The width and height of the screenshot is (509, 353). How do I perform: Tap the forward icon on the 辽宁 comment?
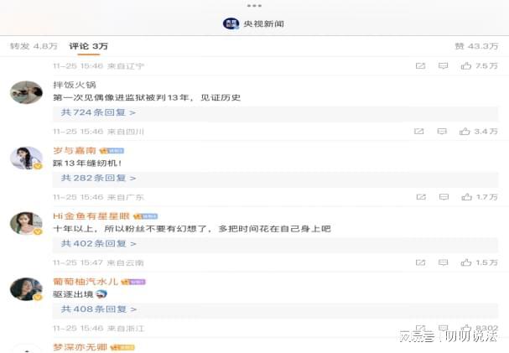pos(420,66)
